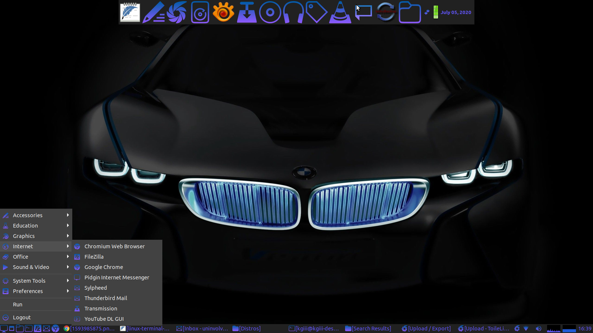
Task: Expand the Accessories submenu
Action: click(36, 215)
